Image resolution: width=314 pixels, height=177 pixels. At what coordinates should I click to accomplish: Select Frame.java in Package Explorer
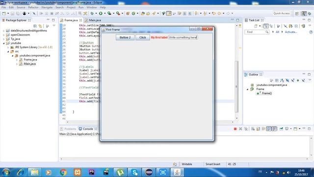pos(30,60)
